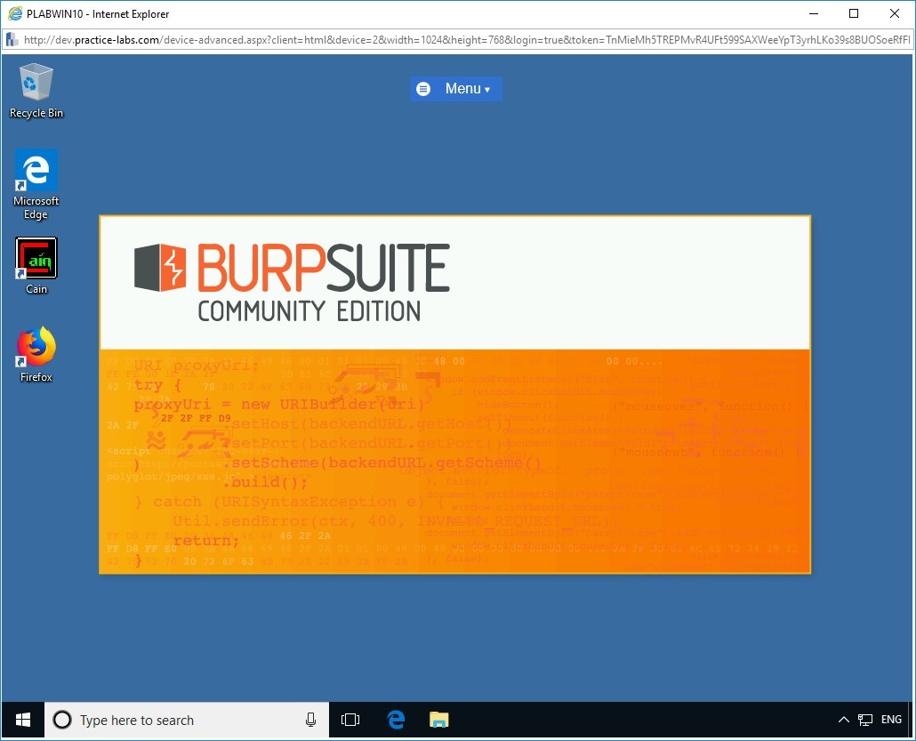Image resolution: width=916 pixels, height=741 pixels.
Task: Open File Explorer from the taskbar
Action: pos(438,720)
